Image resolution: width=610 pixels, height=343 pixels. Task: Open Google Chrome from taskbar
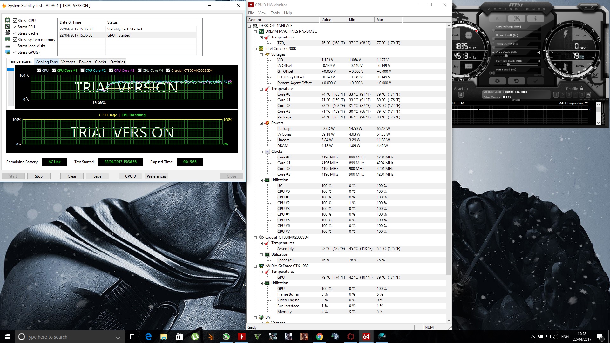[x=320, y=337]
